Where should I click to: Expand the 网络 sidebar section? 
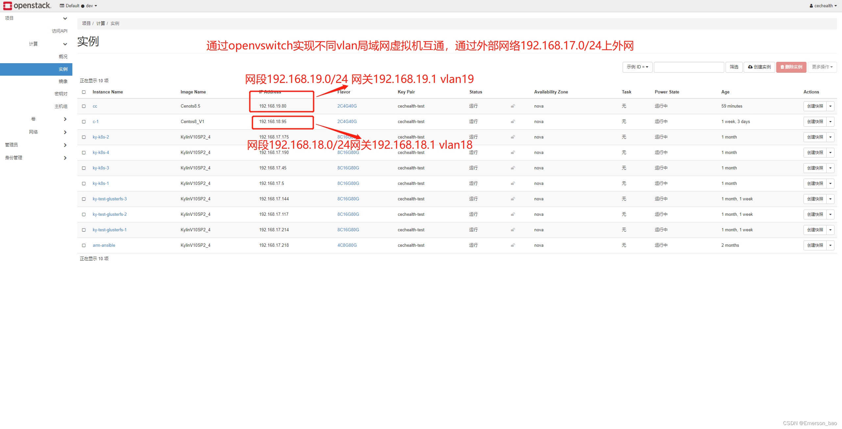click(33, 132)
